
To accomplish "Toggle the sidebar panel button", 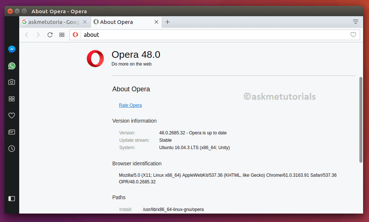I will pos(11,199).
